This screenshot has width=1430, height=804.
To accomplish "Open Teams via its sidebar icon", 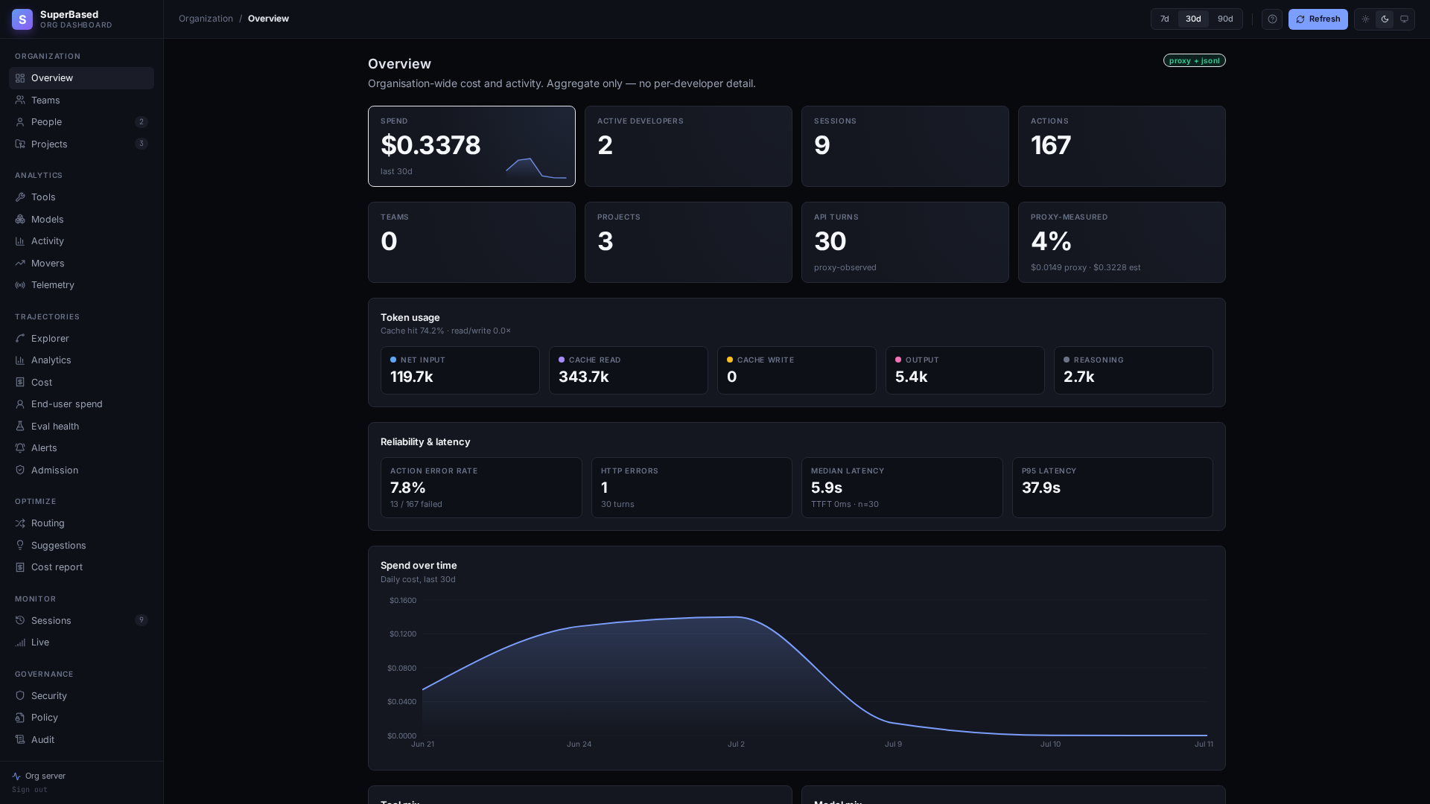I will (20, 100).
